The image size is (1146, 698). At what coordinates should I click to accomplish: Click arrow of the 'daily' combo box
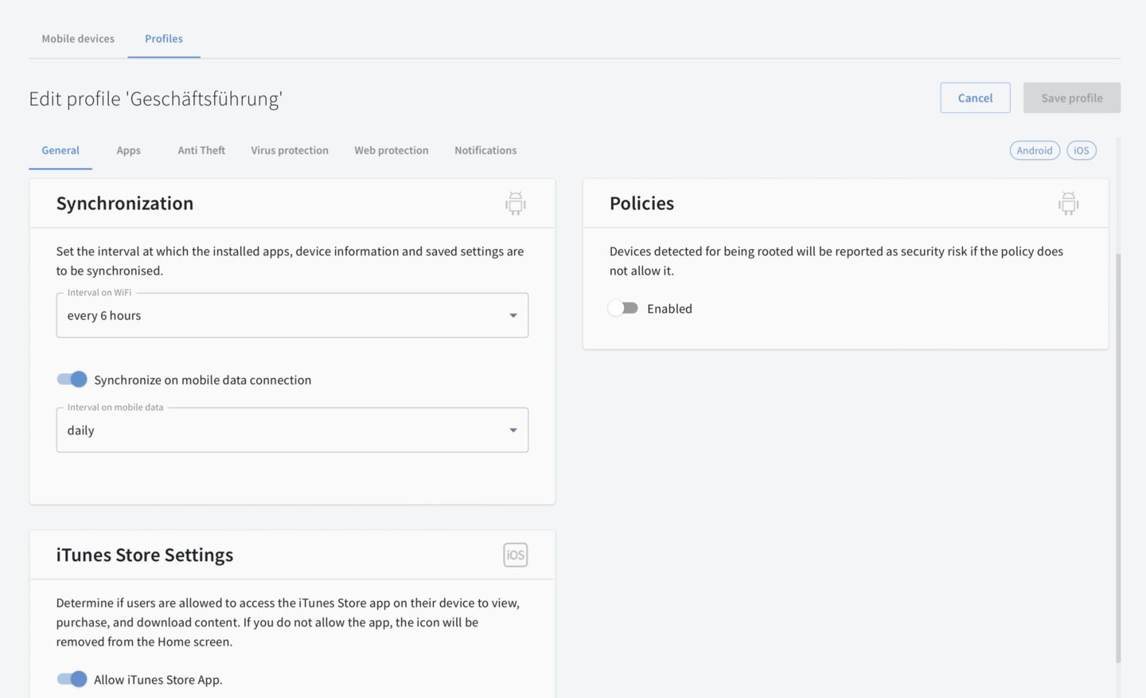pyautogui.click(x=513, y=431)
